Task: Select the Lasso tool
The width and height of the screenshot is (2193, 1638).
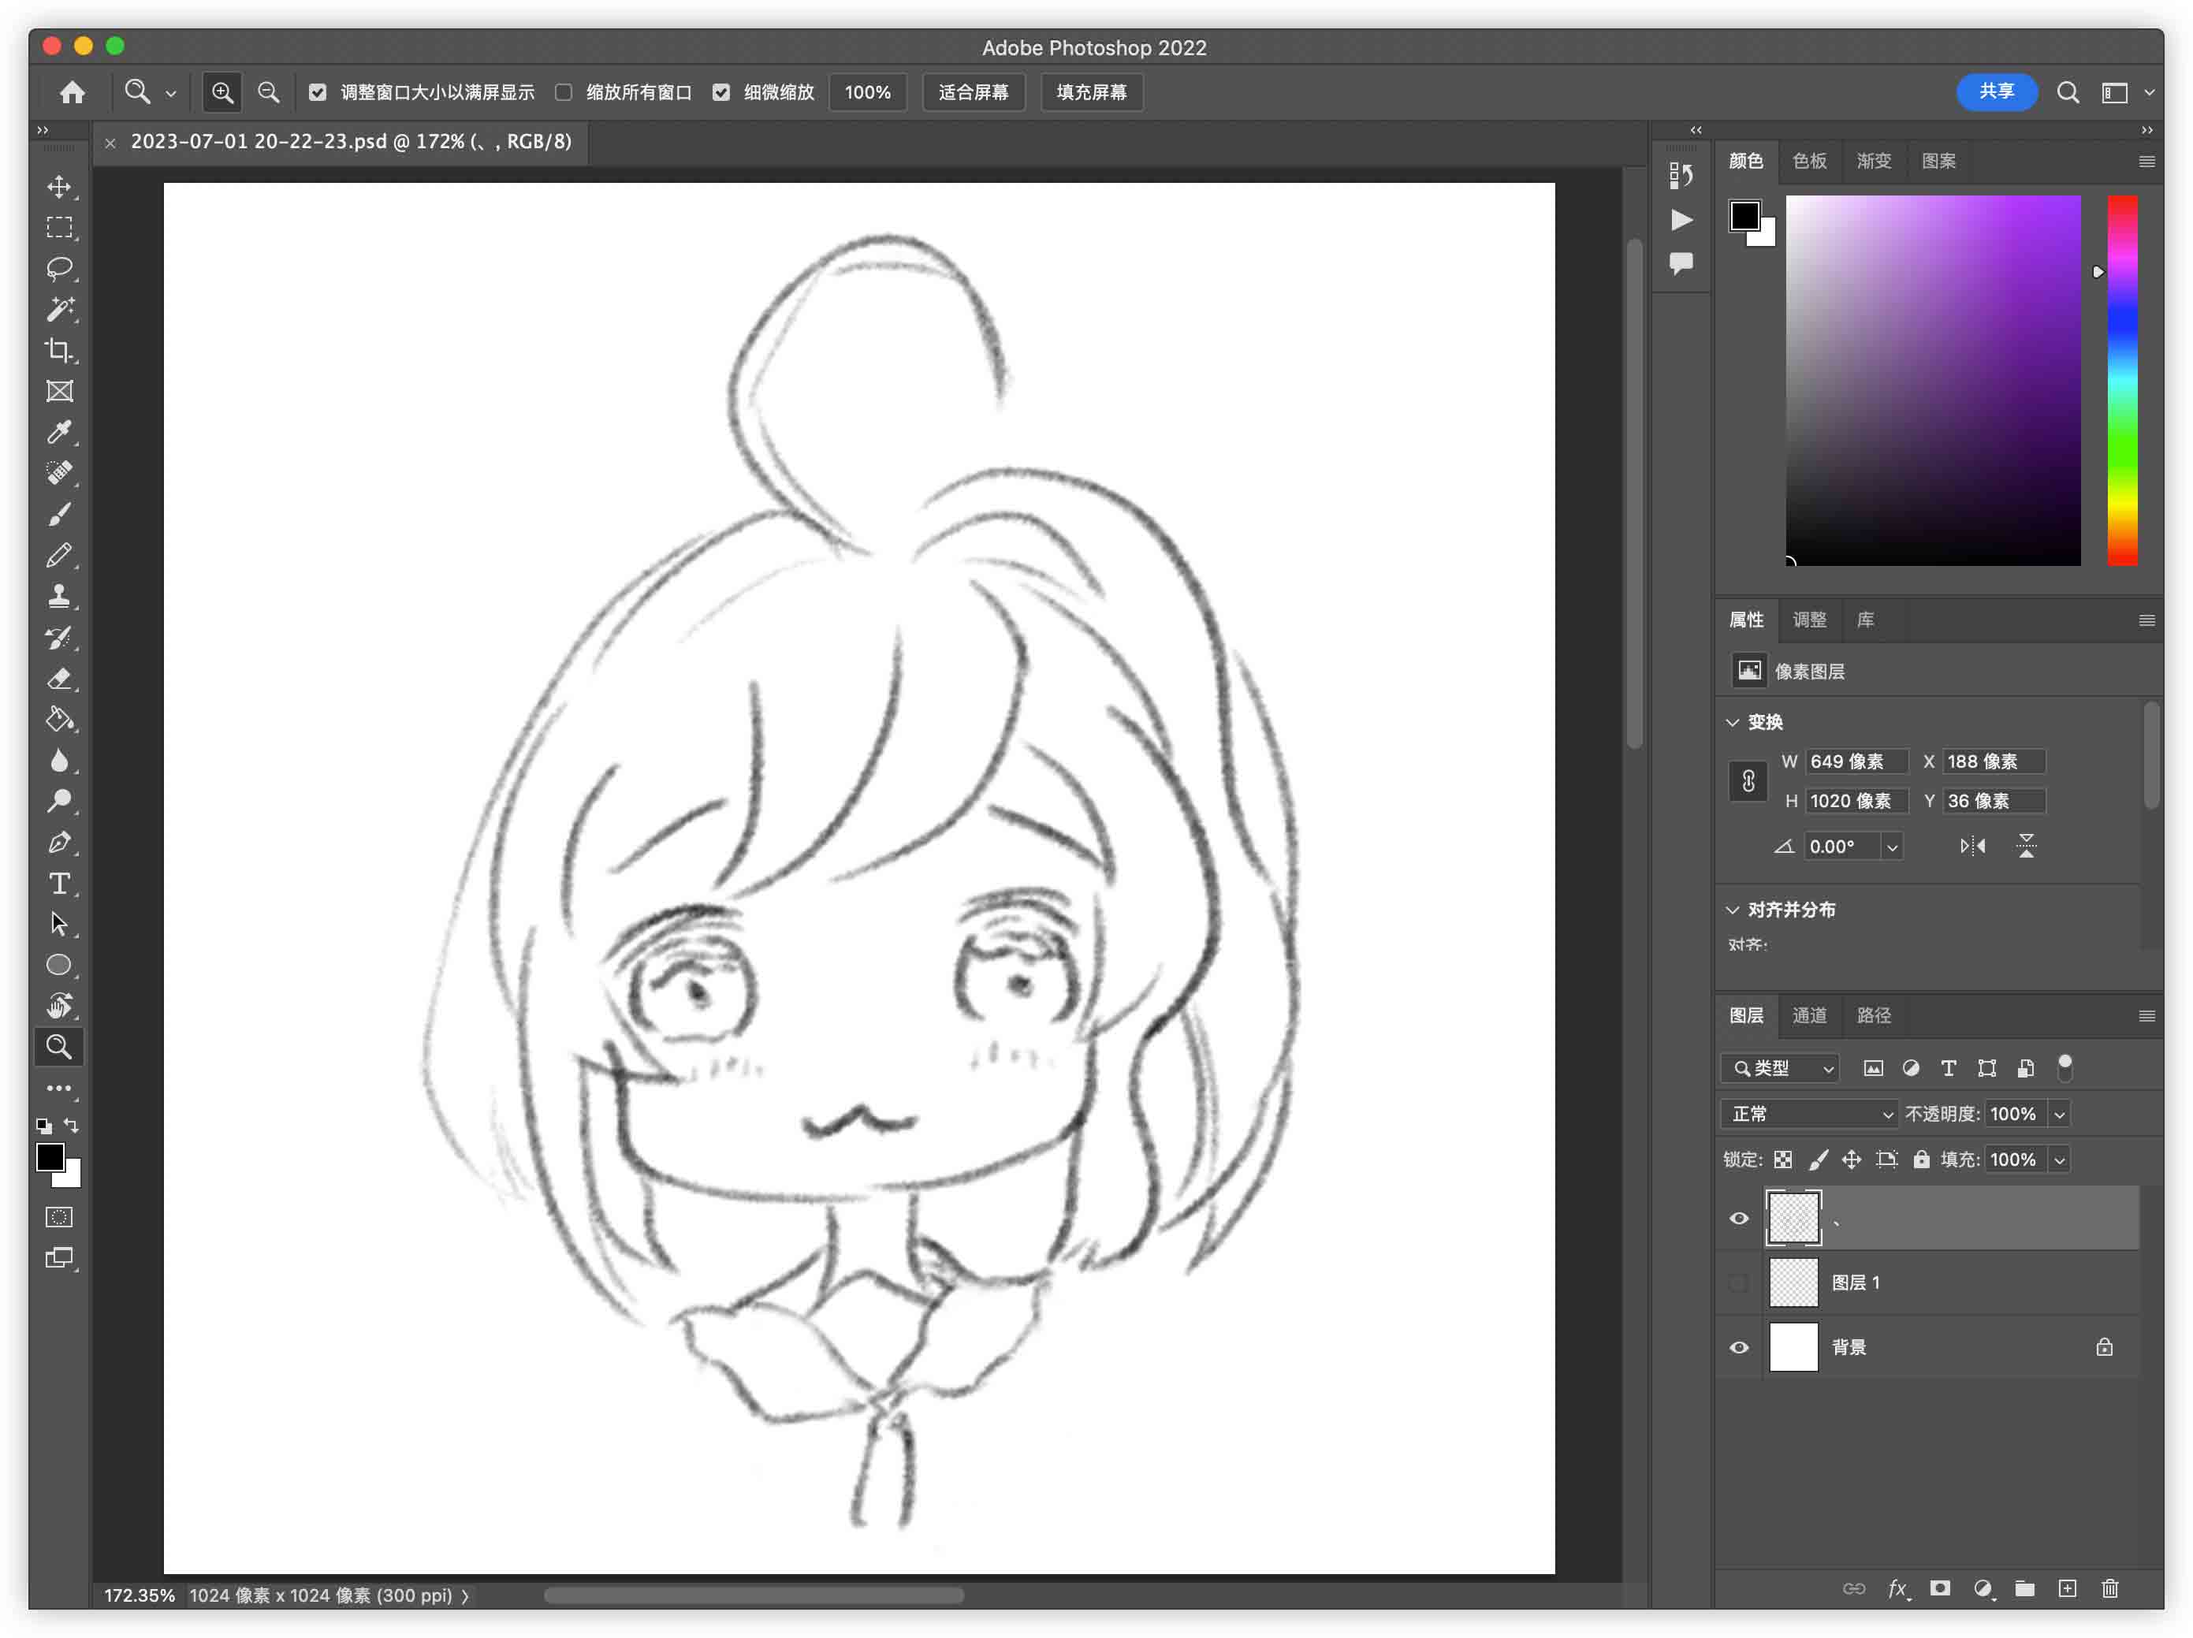Action: pyautogui.click(x=59, y=269)
